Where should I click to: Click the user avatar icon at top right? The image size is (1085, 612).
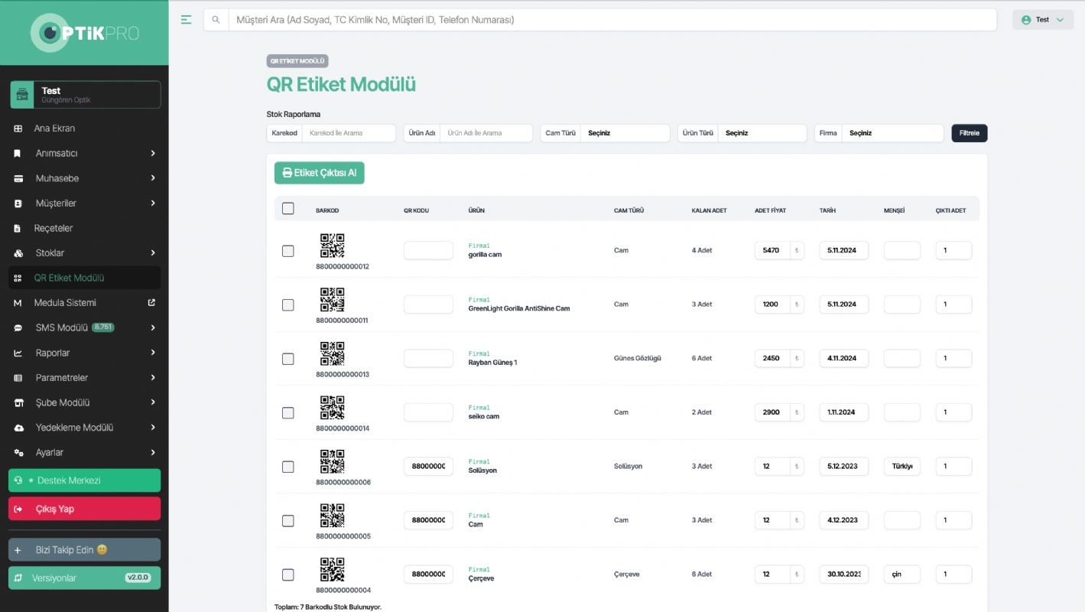click(x=1026, y=20)
